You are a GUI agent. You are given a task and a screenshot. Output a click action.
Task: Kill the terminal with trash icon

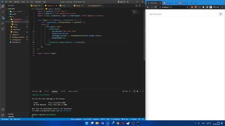[x=137, y=91]
